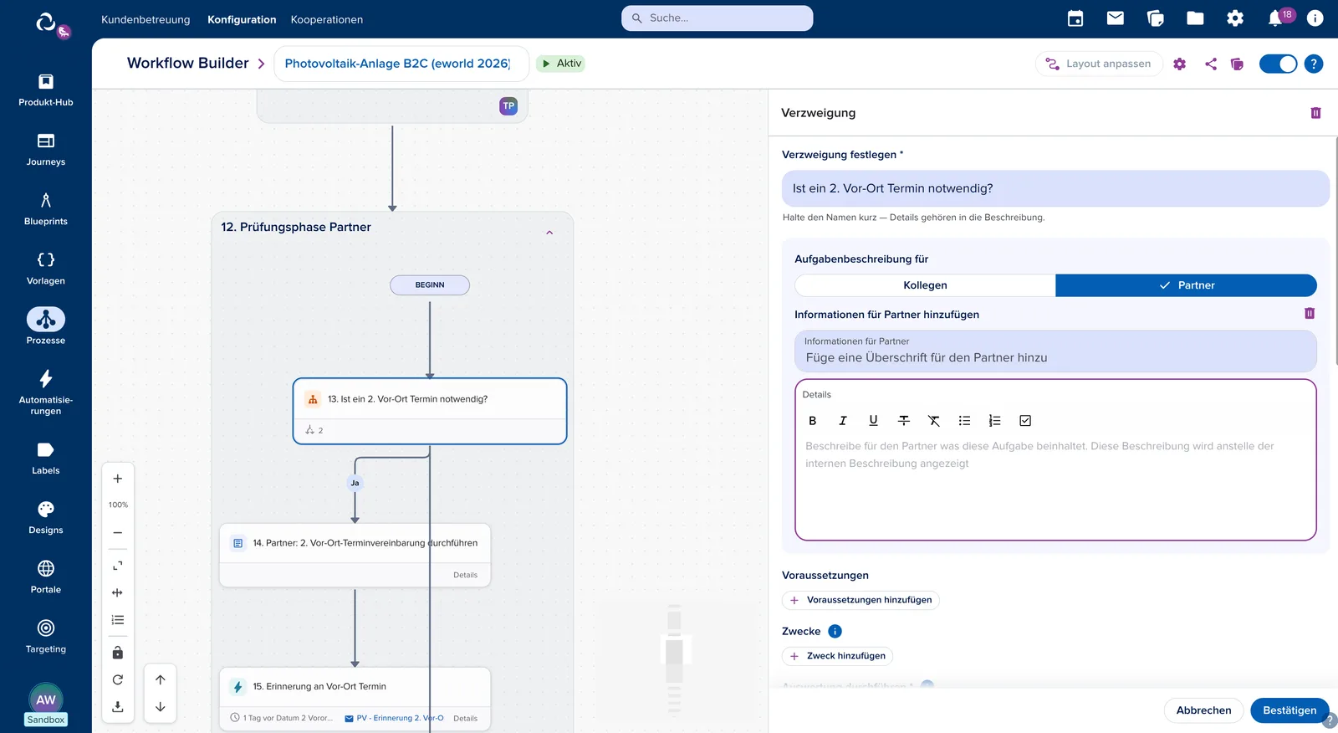Delete the Verzweigung via trash icon
The width and height of the screenshot is (1338, 733).
coord(1315,113)
